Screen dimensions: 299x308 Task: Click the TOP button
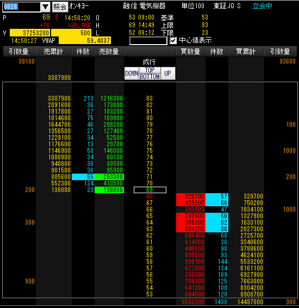[150, 70]
